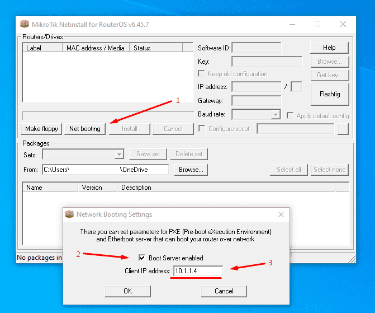This screenshot has height=313, width=375.
Task: Click the Flashfig button
Action: tap(329, 94)
